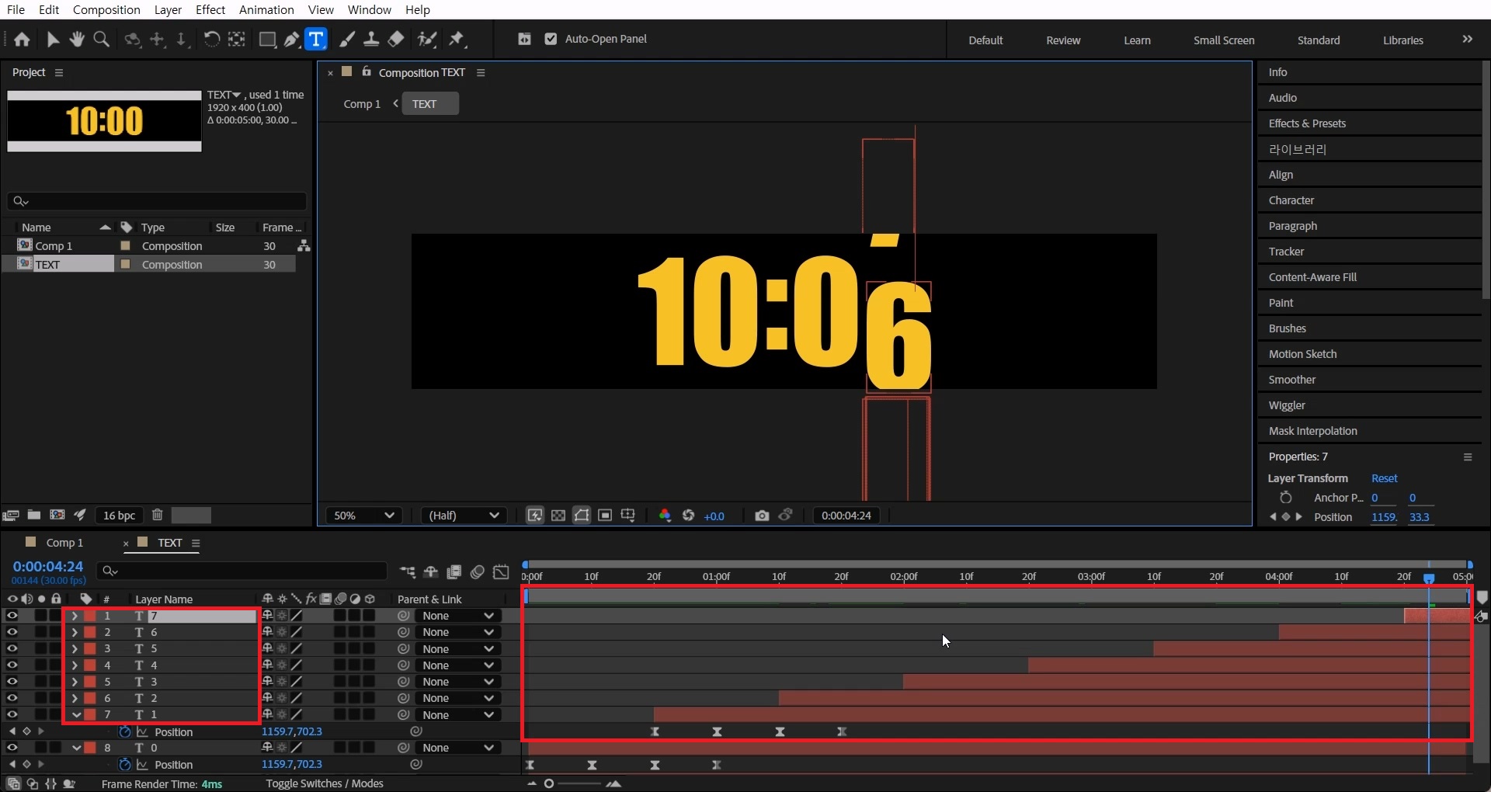Hide layer 0 with its eye toggle

(12, 747)
